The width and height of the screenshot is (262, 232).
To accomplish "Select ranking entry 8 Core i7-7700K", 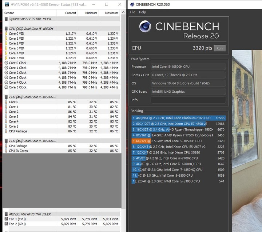I will [x=178, y=158].
